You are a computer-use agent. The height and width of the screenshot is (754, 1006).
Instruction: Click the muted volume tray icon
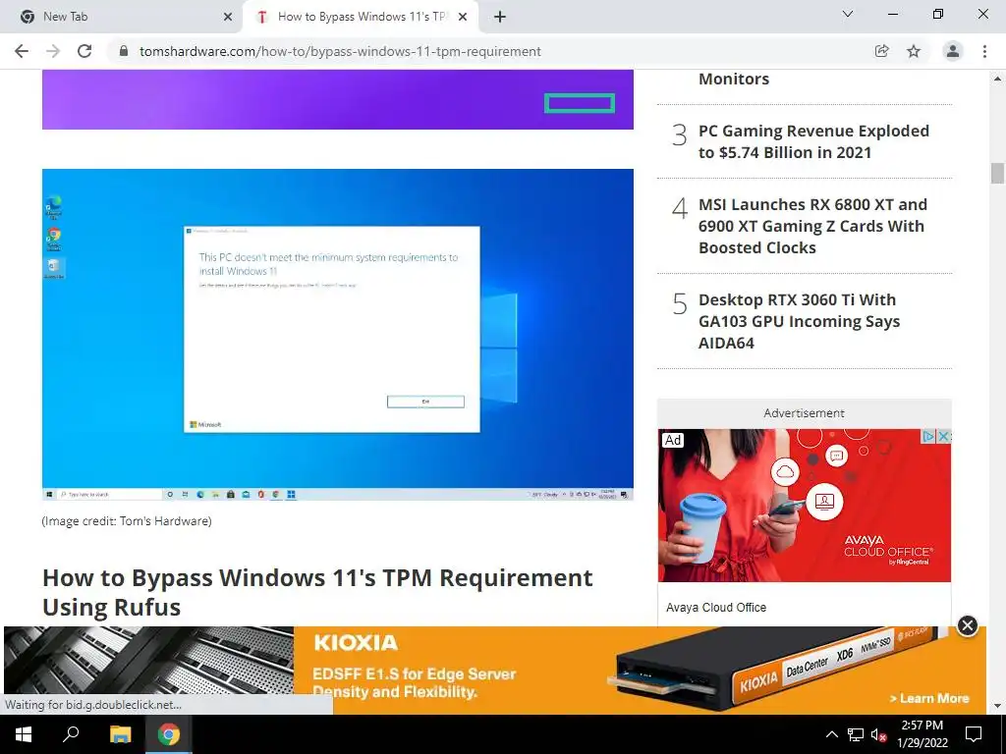[x=878, y=734]
